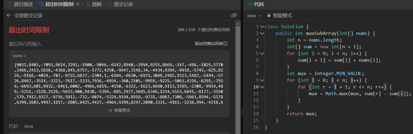Click the 最后执行的输入 label
This screenshot has height=134, width=413.
tap(25, 44)
